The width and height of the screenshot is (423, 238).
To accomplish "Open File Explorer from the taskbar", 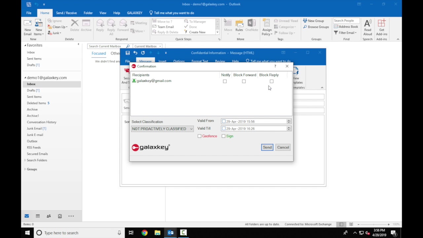I will click(157, 233).
